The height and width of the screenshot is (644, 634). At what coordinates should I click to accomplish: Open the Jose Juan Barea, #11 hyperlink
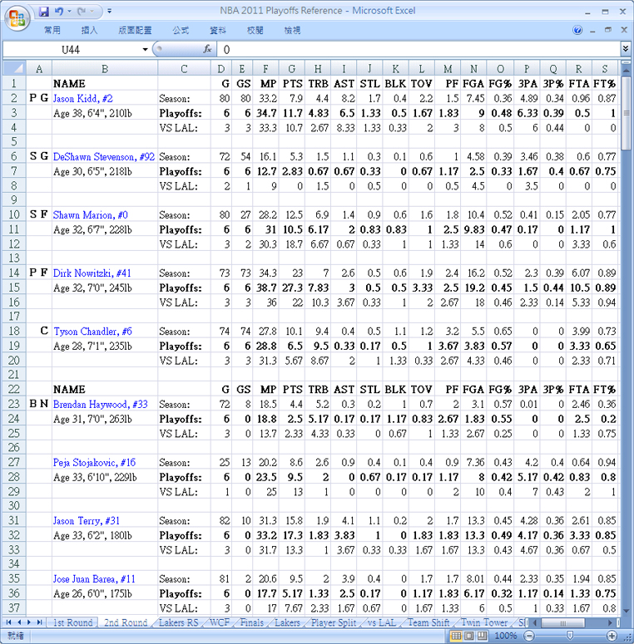point(94,579)
